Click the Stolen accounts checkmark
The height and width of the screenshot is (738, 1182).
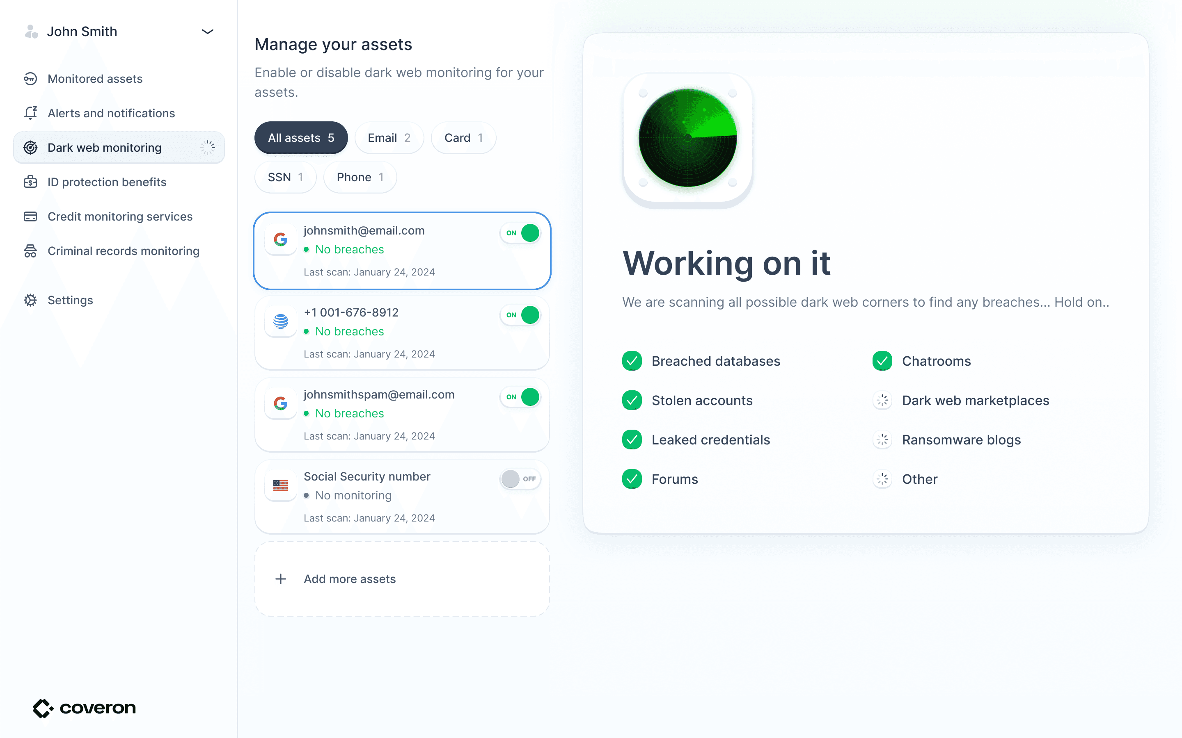[x=632, y=400]
